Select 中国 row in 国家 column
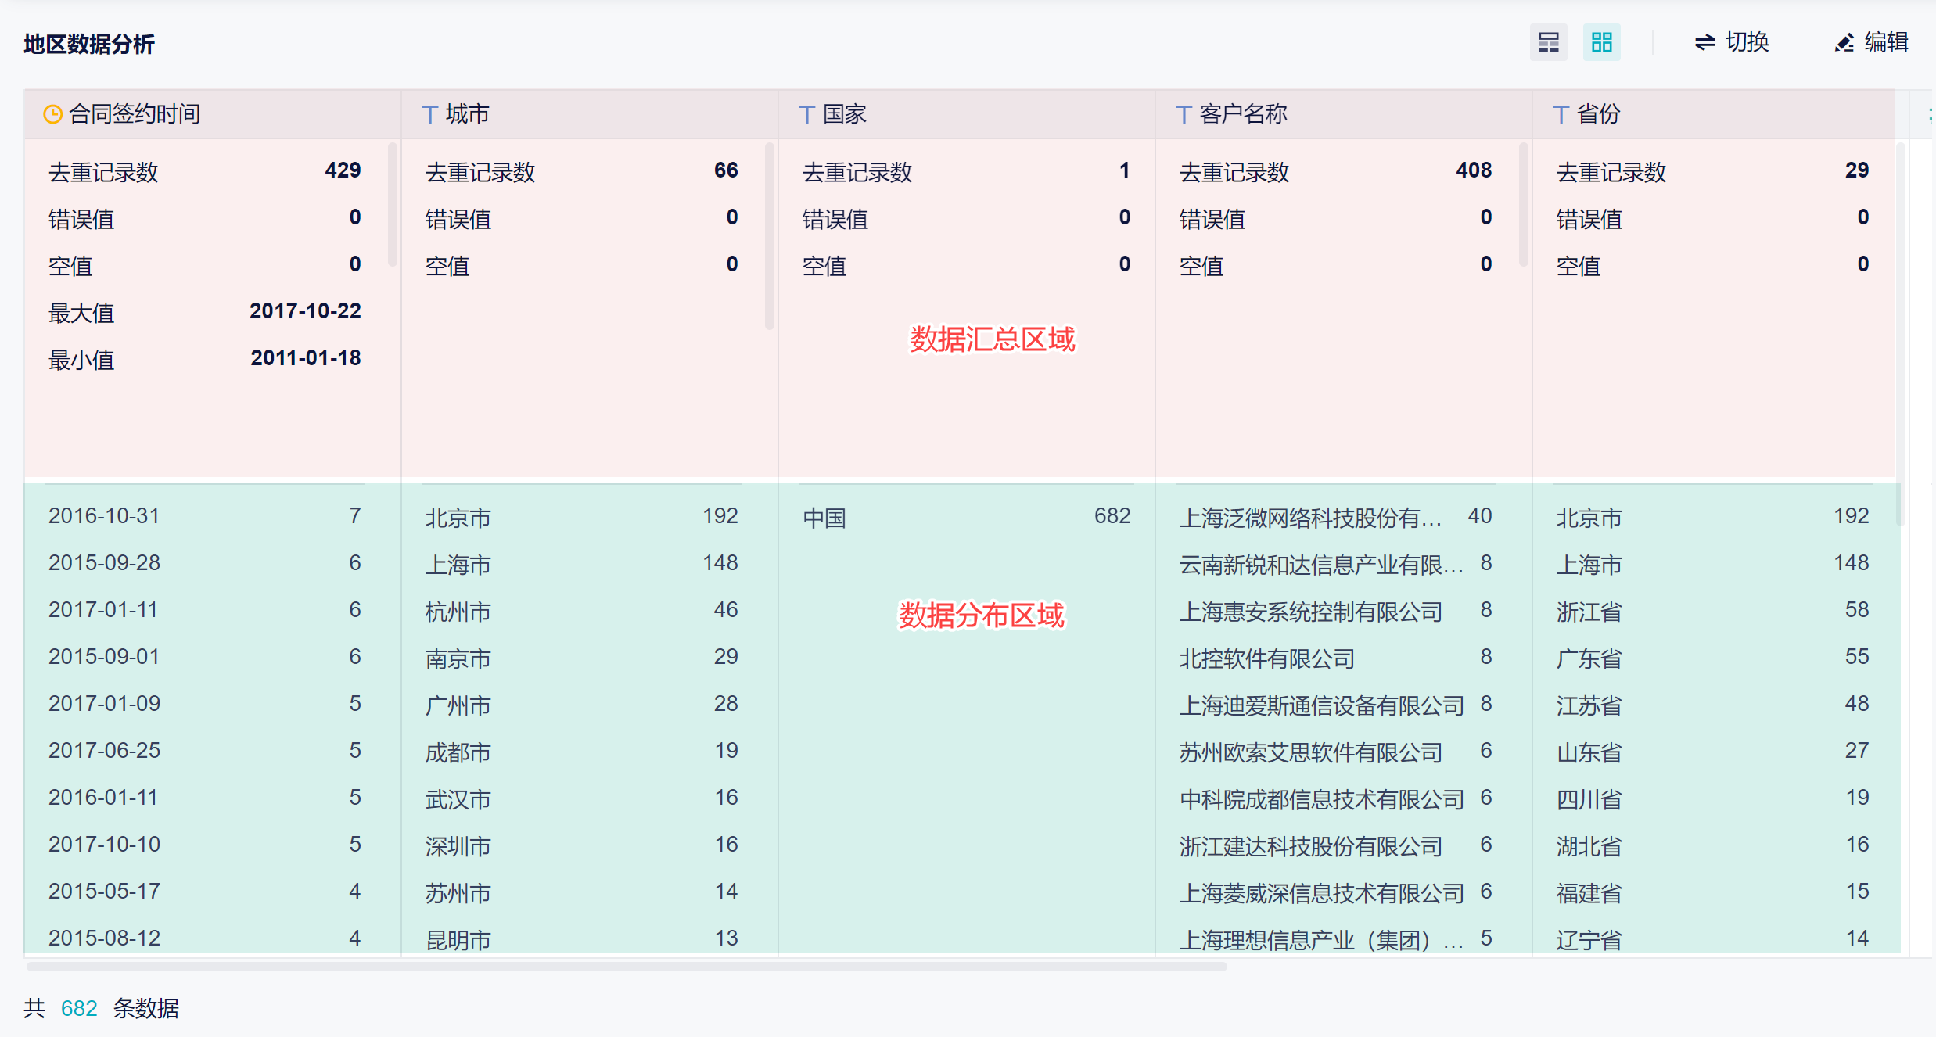The image size is (1936, 1037). [x=824, y=517]
